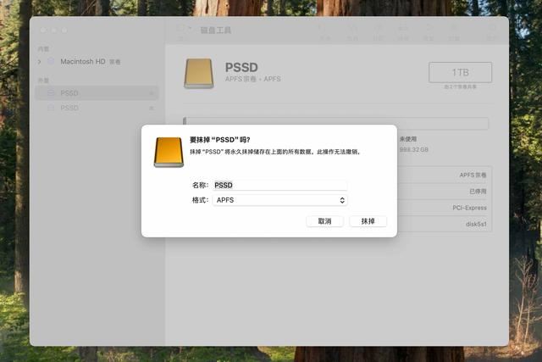This screenshot has height=362, width=542.
Task: Select the second PSSD sidebar entry
Action: pyautogui.click(x=97, y=108)
